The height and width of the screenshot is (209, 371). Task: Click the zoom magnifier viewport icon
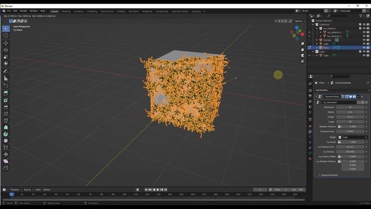pyautogui.click(x=302, y=44)
